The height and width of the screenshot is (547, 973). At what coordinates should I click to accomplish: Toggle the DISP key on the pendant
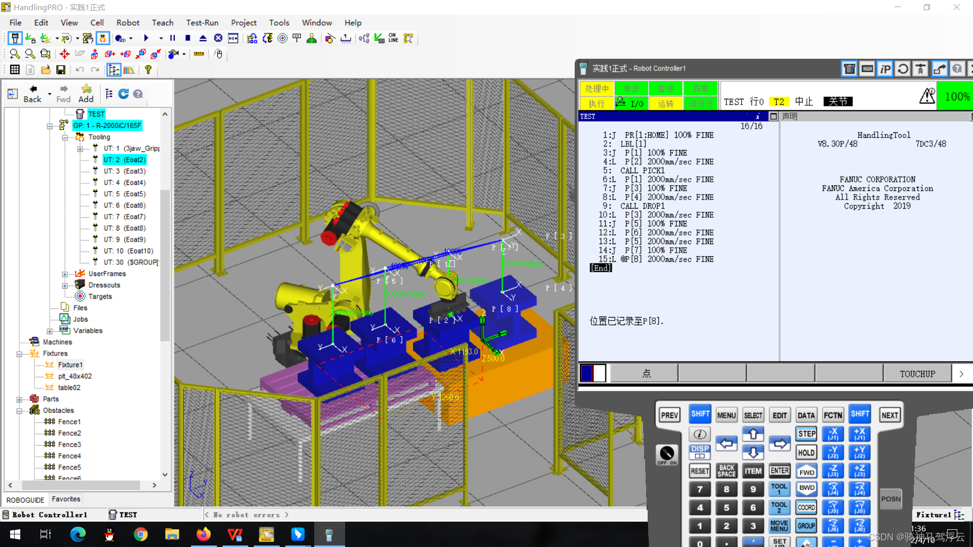tap(700, 452)
